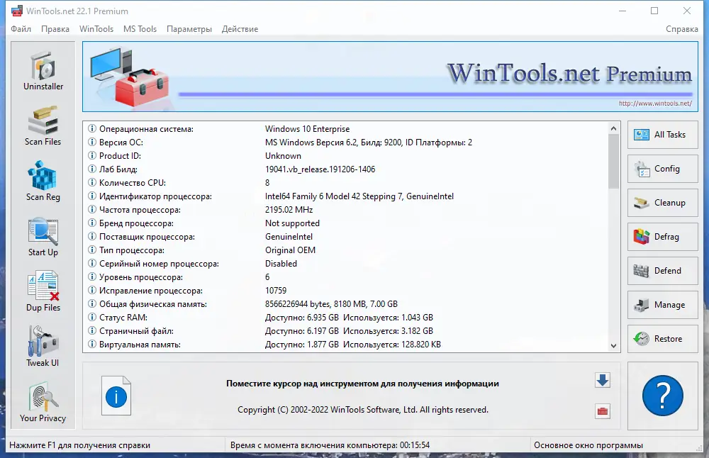Select the Статус RAM row
709x458 pixels.
[346, 318]
